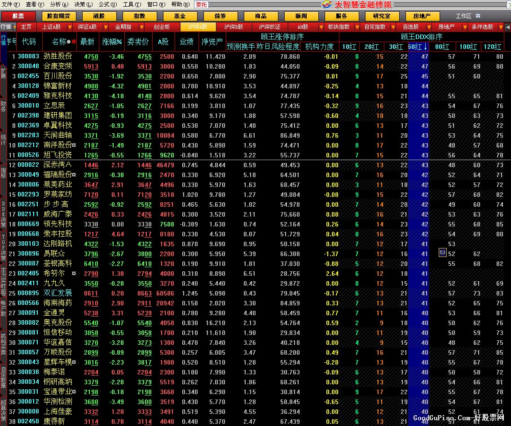Viewport: 511px width, 426px height.
Task: Select the 指数 category button
Action: tap(140, 16)
